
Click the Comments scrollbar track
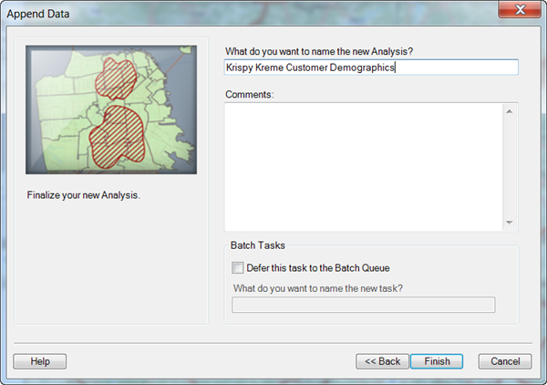click(x=509, y=166)
